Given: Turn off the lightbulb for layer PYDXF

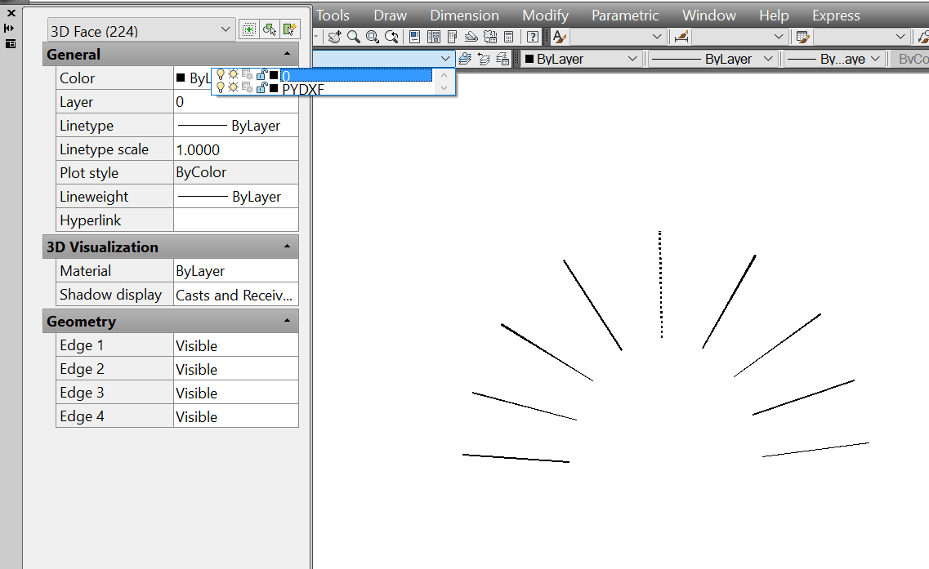Looking at the screenshot, I should 221,89.
